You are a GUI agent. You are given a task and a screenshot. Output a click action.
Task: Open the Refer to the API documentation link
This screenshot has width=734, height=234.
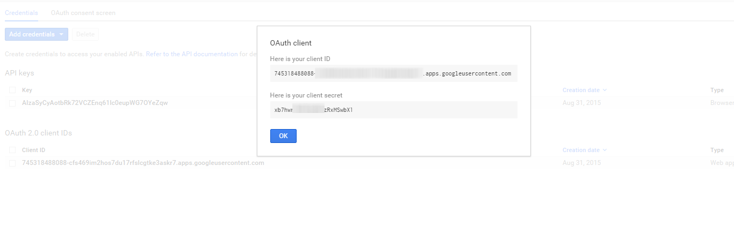[192, 54]
